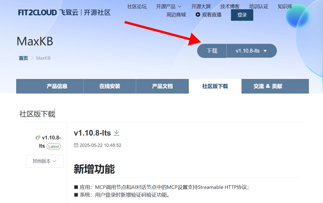The height and width of the screenshot is (203, 323).
Task: Expand the 其他版本 dropdown
Action: point(45,161)
